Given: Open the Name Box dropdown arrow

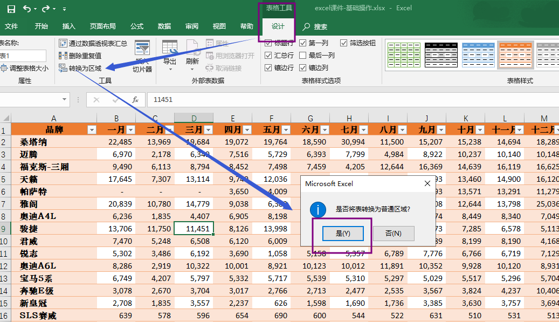Looking at the screenshot, I should [64, 99].
